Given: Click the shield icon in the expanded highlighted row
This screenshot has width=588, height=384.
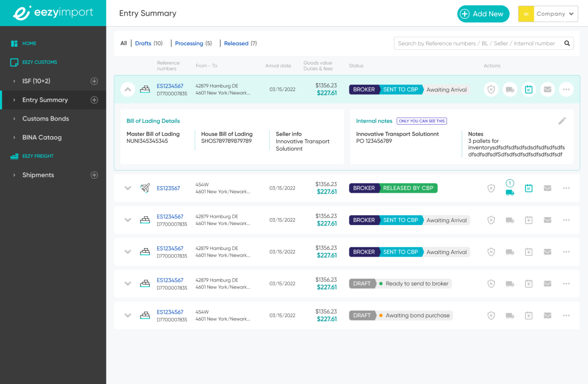Looking at the screenshot, I should (491, 90).
